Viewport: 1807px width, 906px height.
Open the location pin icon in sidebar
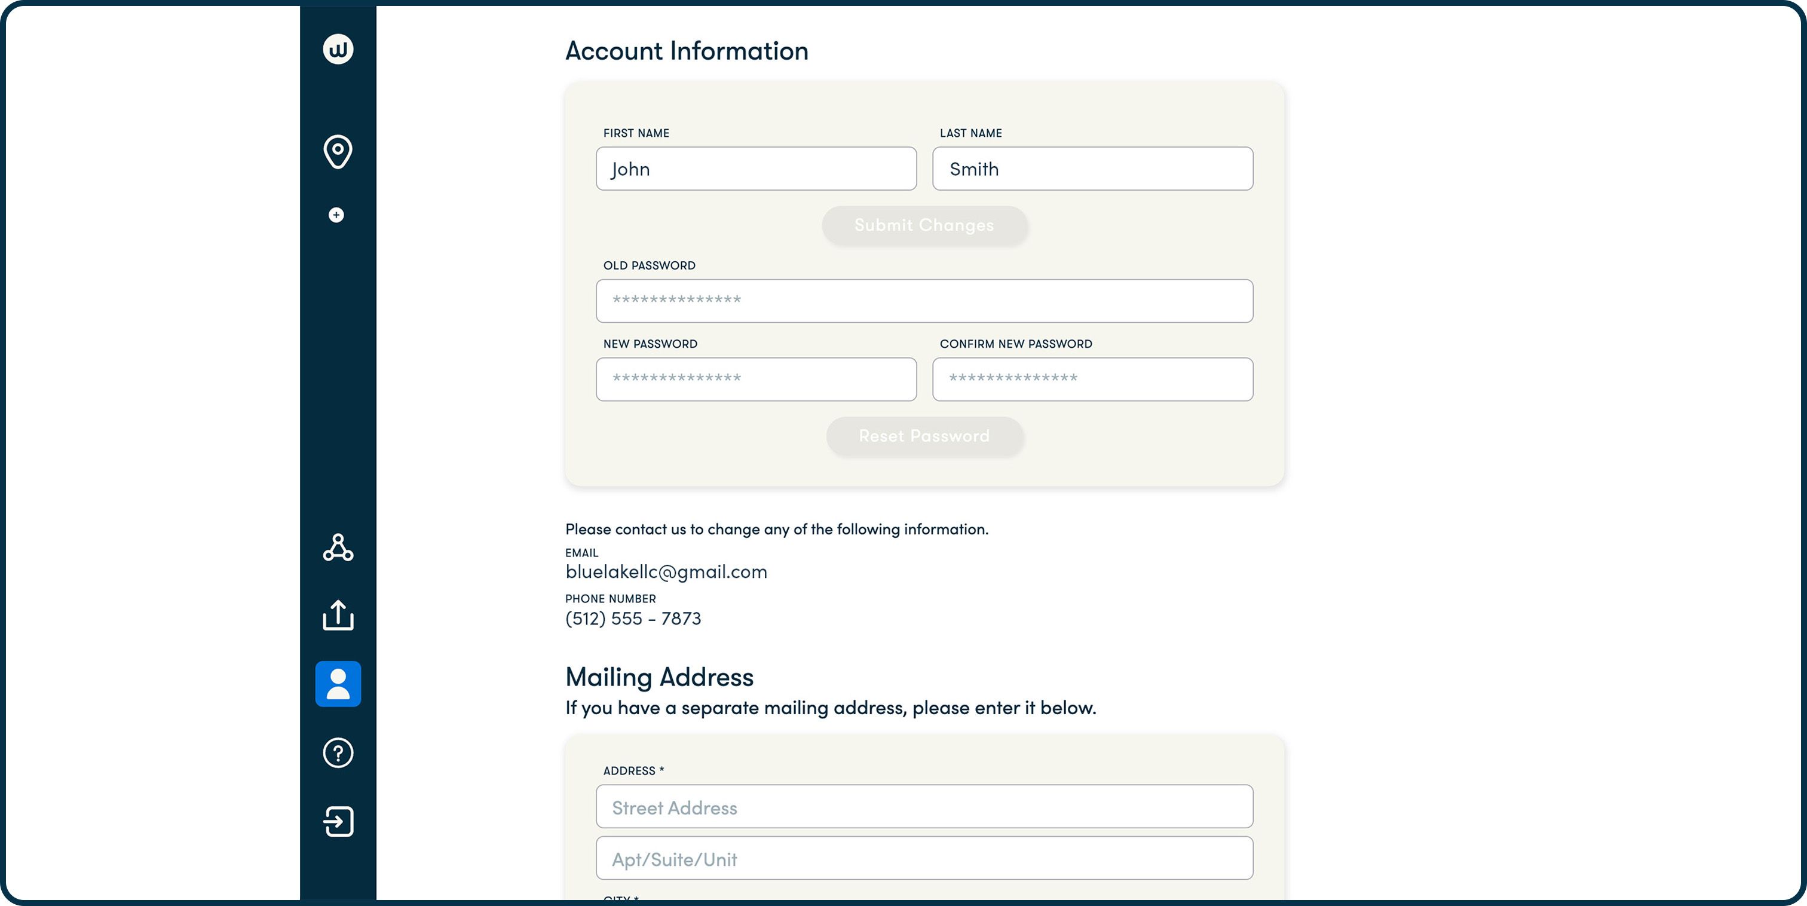click(x=338, y=152)
